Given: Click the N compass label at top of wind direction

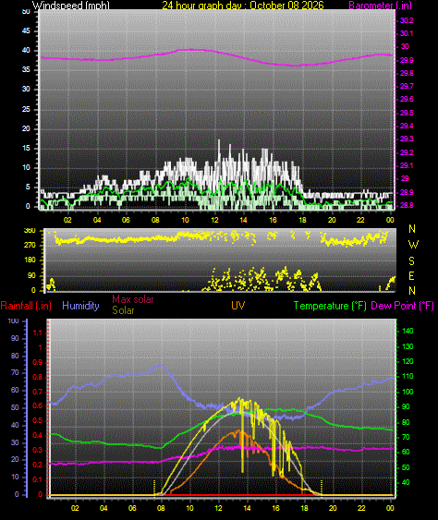Looking at the screenshot, I should pyautogui.click(x=412, y=229).
